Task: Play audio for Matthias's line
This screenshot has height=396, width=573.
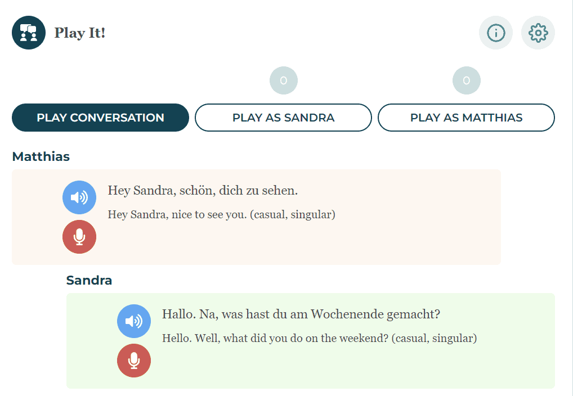Action: click(79, 197)
